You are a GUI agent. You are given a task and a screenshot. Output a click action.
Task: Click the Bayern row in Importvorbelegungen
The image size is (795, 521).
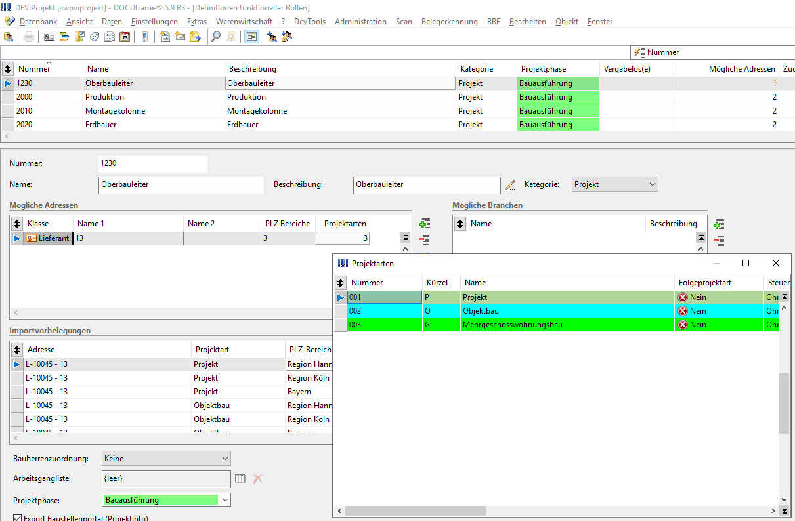pos(172,392)
